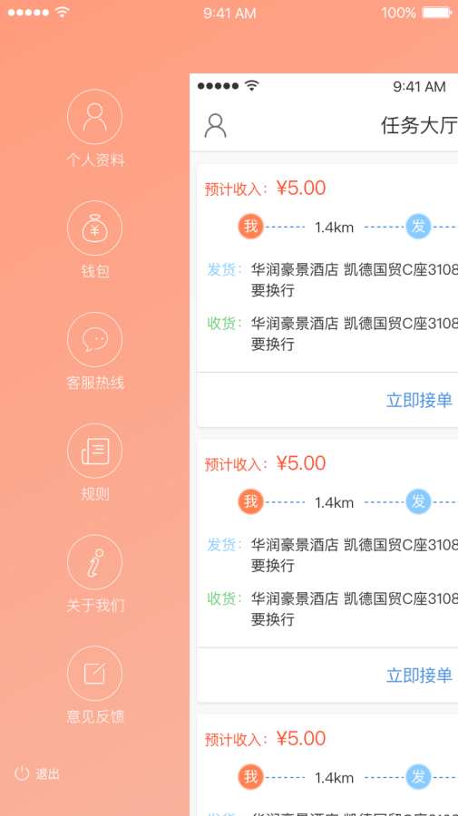Image resolution: width=458 pixels, height=816 pixels.
Task: Open the 个人资料 profile icon
Action: [94, 117]
